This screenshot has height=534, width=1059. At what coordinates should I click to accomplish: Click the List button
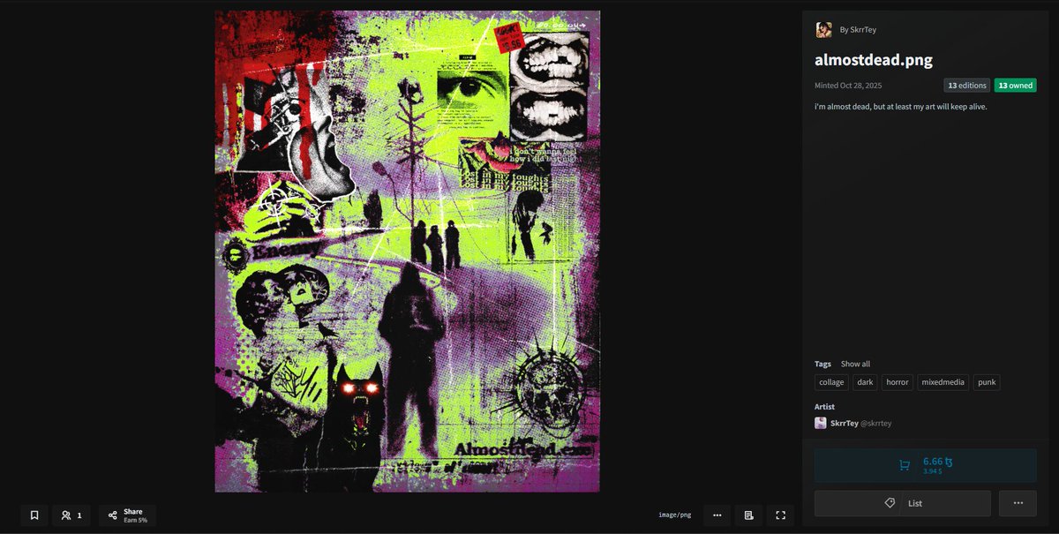[903, 503]
